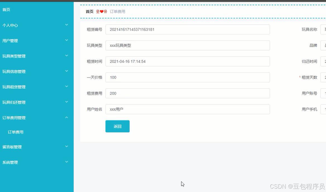Viewport: 326px width, 192px height.
Task: Click the 用户姓名 field showing xxx用户
Action: pyautogui.click(x=188, y=109)
